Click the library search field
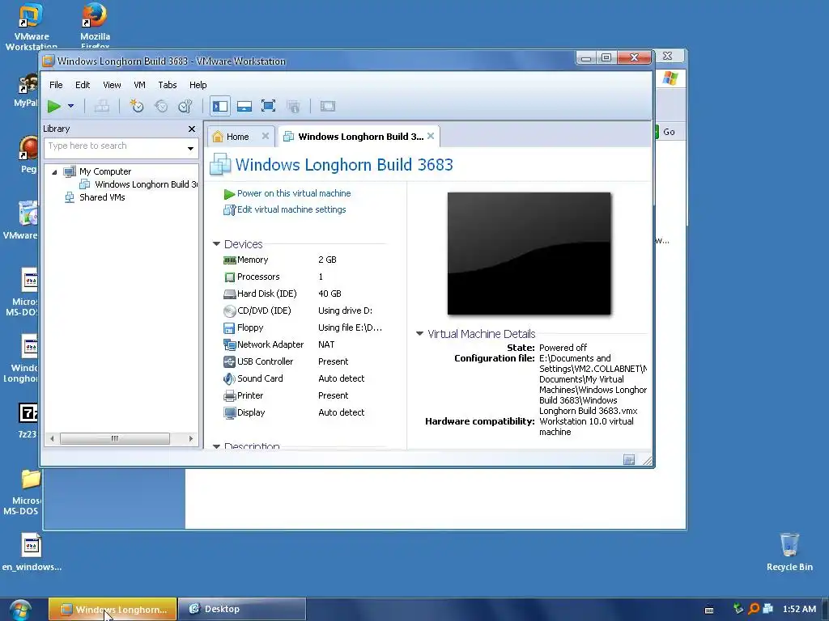This screenshot has width=829, height=621. click(x=115, y=146)
